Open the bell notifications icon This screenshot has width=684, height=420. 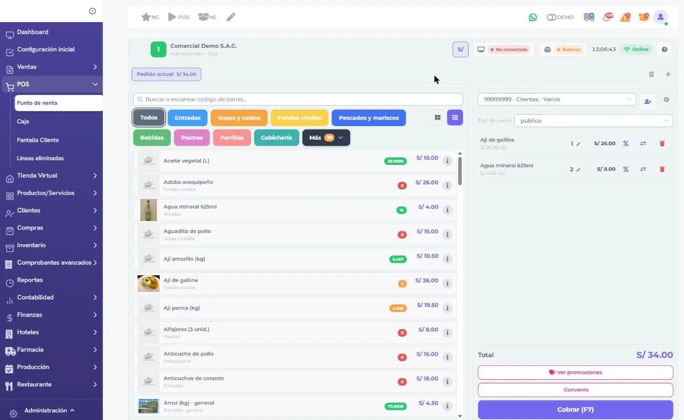pyautogui.click(x=608, y=17)
